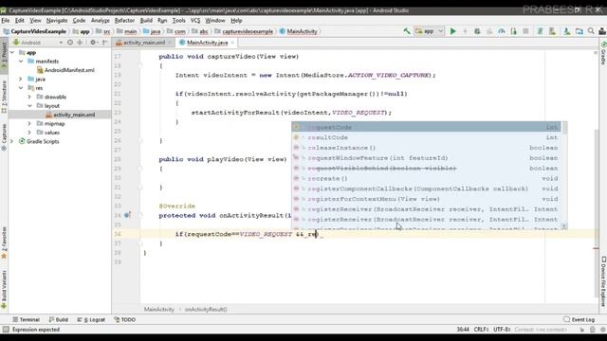Choose recreate() from the completion list

[426, 178]
